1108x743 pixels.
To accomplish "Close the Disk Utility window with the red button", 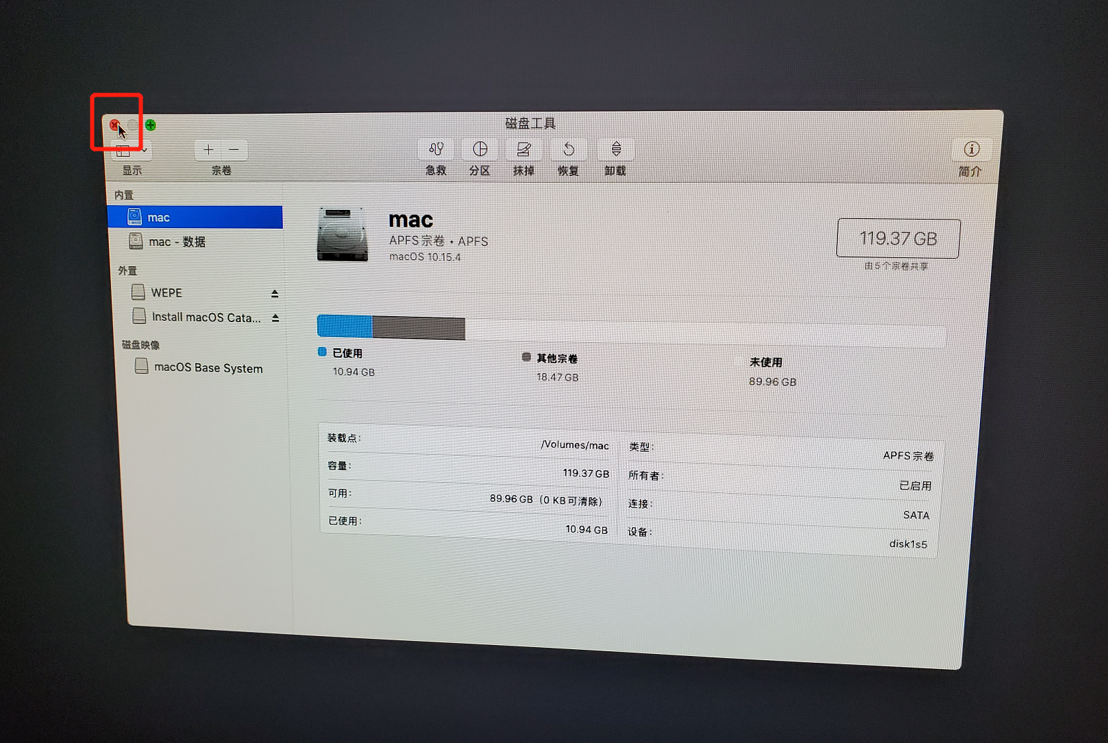I will point(114,125).
